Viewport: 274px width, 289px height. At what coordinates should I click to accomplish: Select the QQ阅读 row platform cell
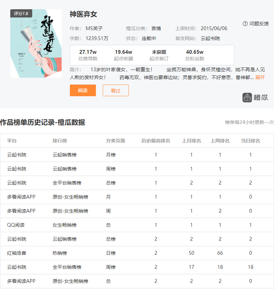16,225
